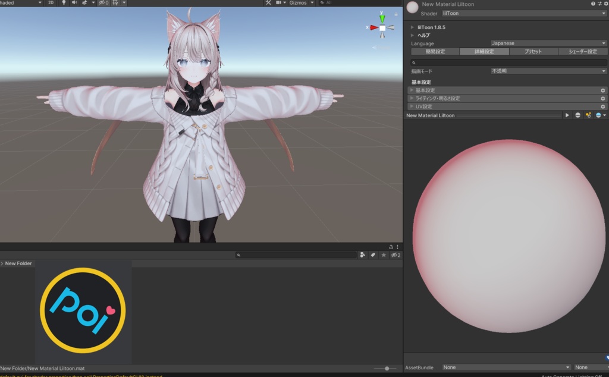Click the New Folder breadcrumb
This screenshot has width=609, height=377.
(x=18, y=263)
